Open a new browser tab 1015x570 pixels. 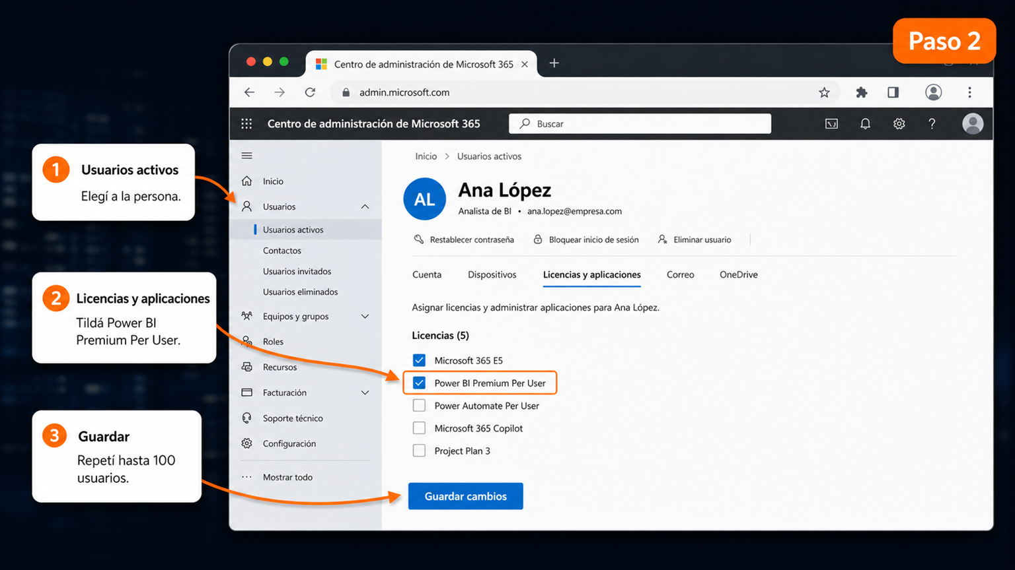pos(554,63)
